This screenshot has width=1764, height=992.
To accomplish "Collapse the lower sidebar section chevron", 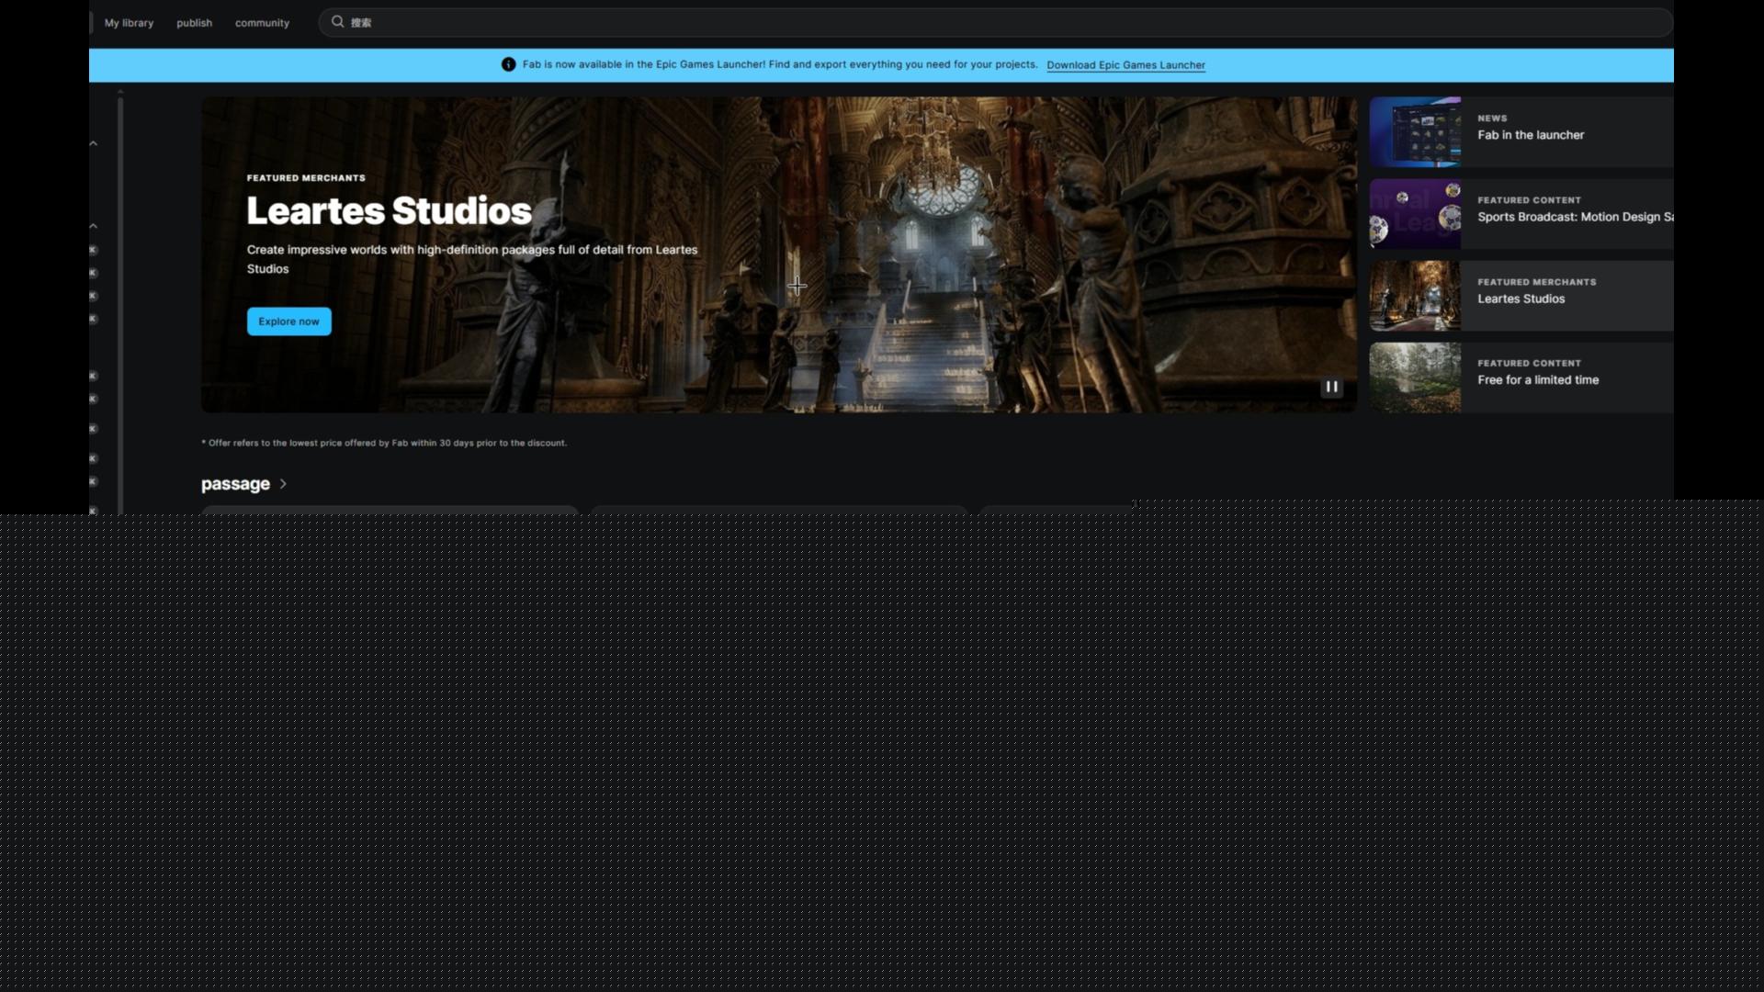I will coord(94,226).
